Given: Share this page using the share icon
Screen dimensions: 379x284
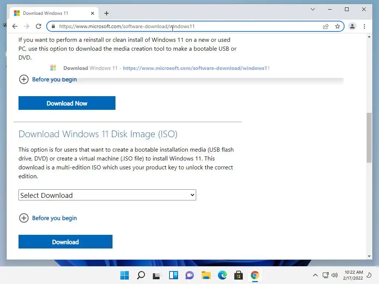Looking at the screenshot, I should [326, 26].
